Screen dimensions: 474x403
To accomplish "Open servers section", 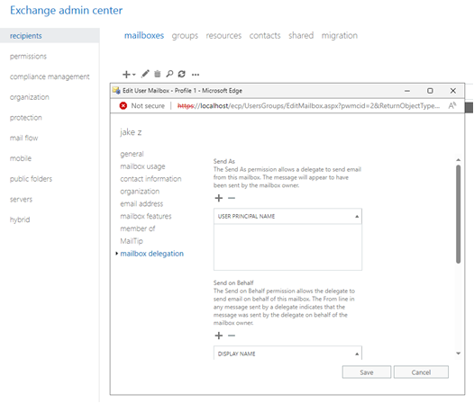I will click(21, 199).
